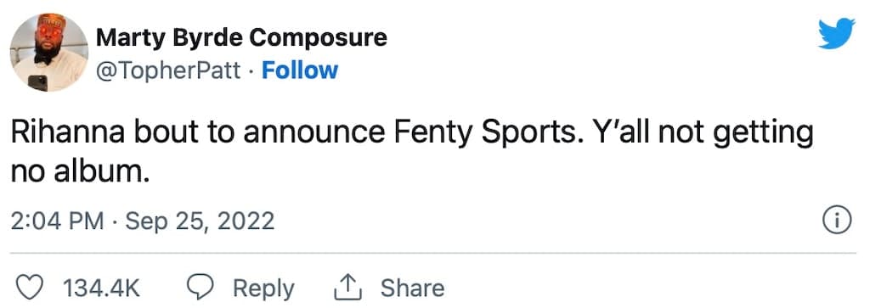Open the profile avatar of Marty Byrde Composure
870x308 pixels.
[x=48, y=53]
